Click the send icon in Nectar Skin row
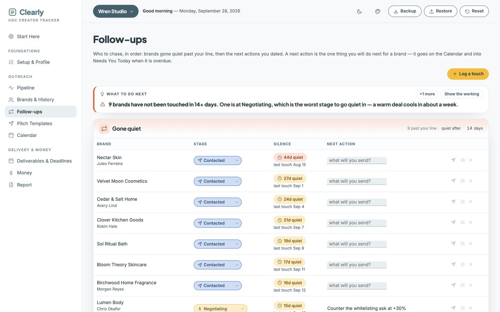The width and height of the screenshot is (500, 312). [x=453, y=160]
